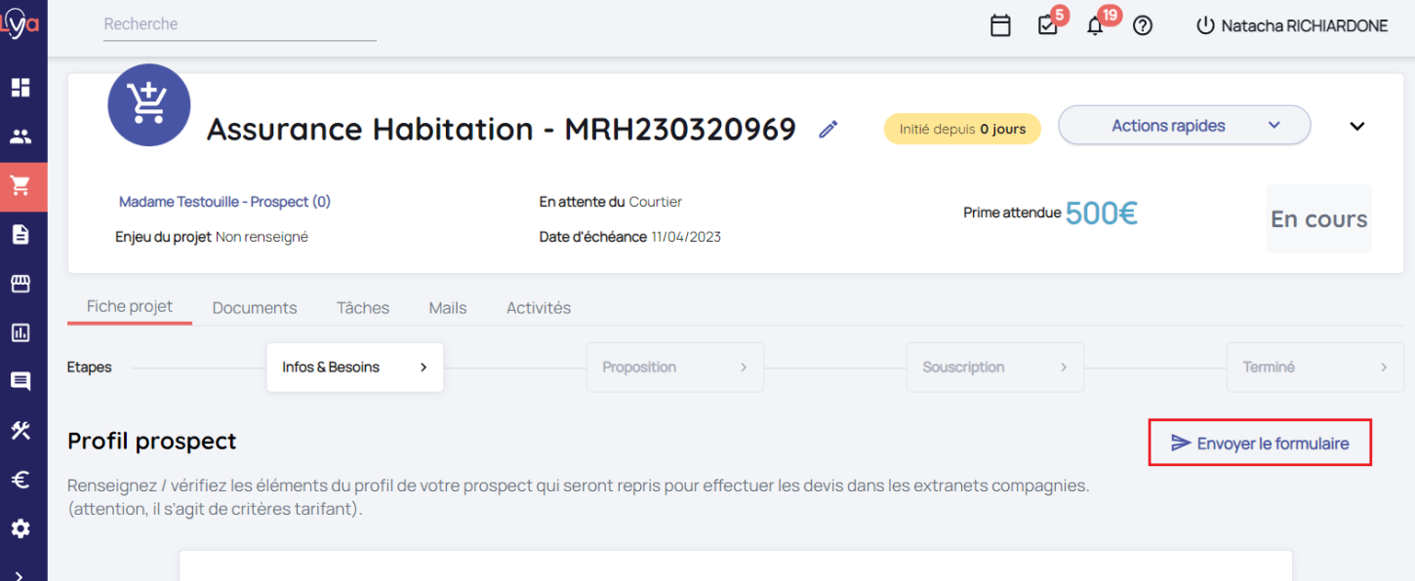Open tasks checklist icon with 5 badge
Viewport: 1415px width, 581px height.
point(1048,26)
